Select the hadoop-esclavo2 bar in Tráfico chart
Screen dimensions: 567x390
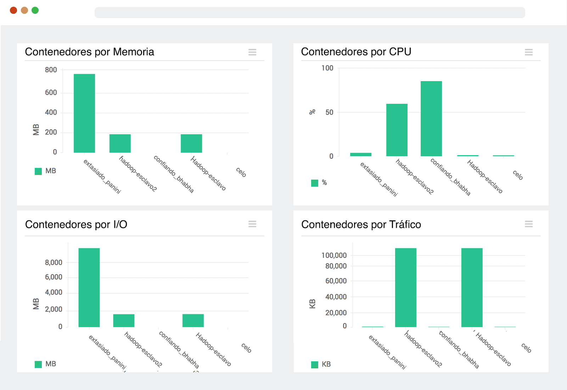coord(406,287)
